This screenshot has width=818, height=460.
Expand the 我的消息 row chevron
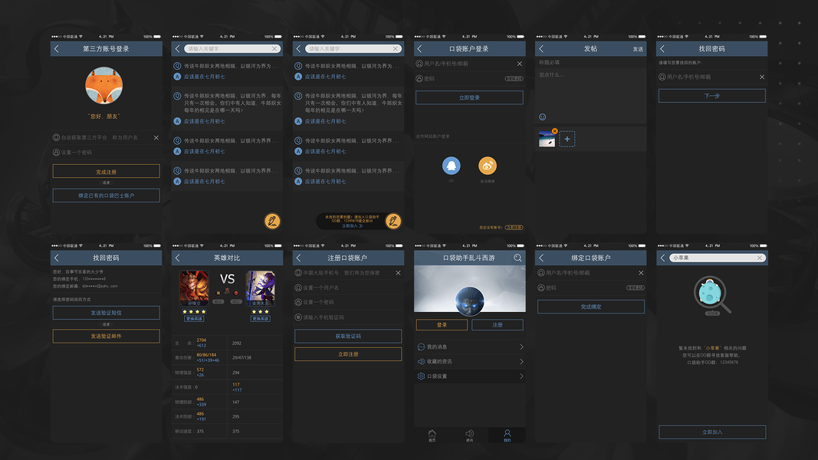point(521,347)
